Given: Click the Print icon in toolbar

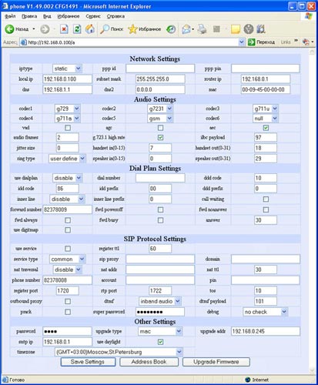Looking at the screenshot, I should click(203, 29).
